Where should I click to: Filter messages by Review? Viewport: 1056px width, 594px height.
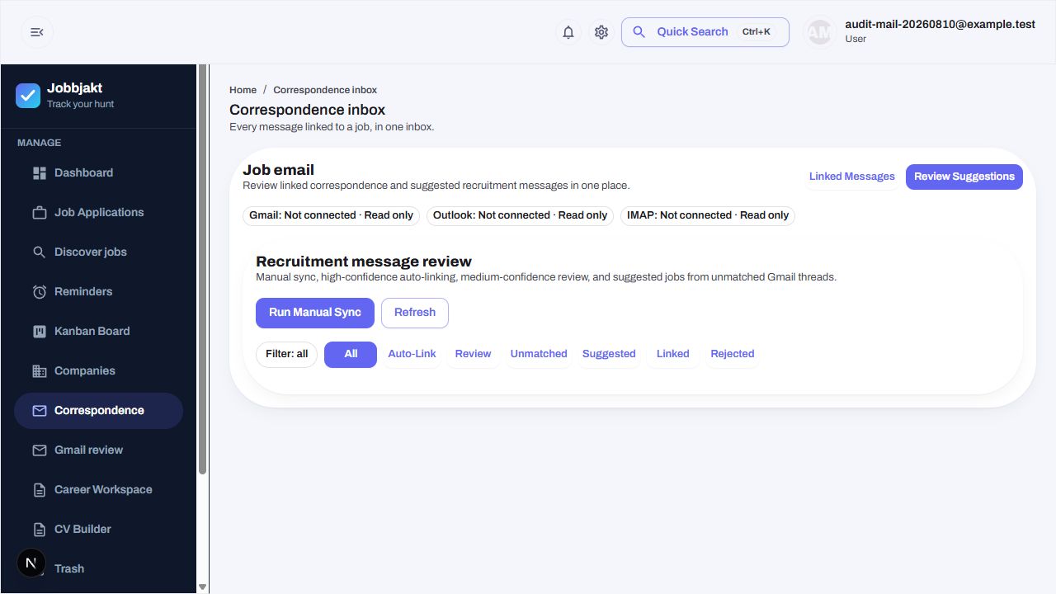(x=473, y=354)
